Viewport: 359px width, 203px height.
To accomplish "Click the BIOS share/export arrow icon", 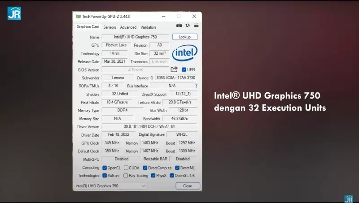I will coord(174,69).
